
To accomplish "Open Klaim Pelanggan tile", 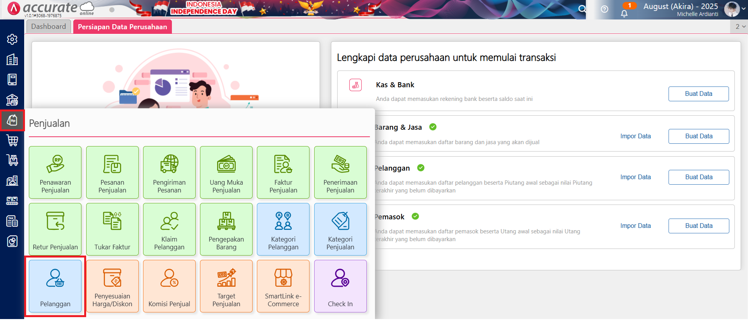I will point(169,229).
